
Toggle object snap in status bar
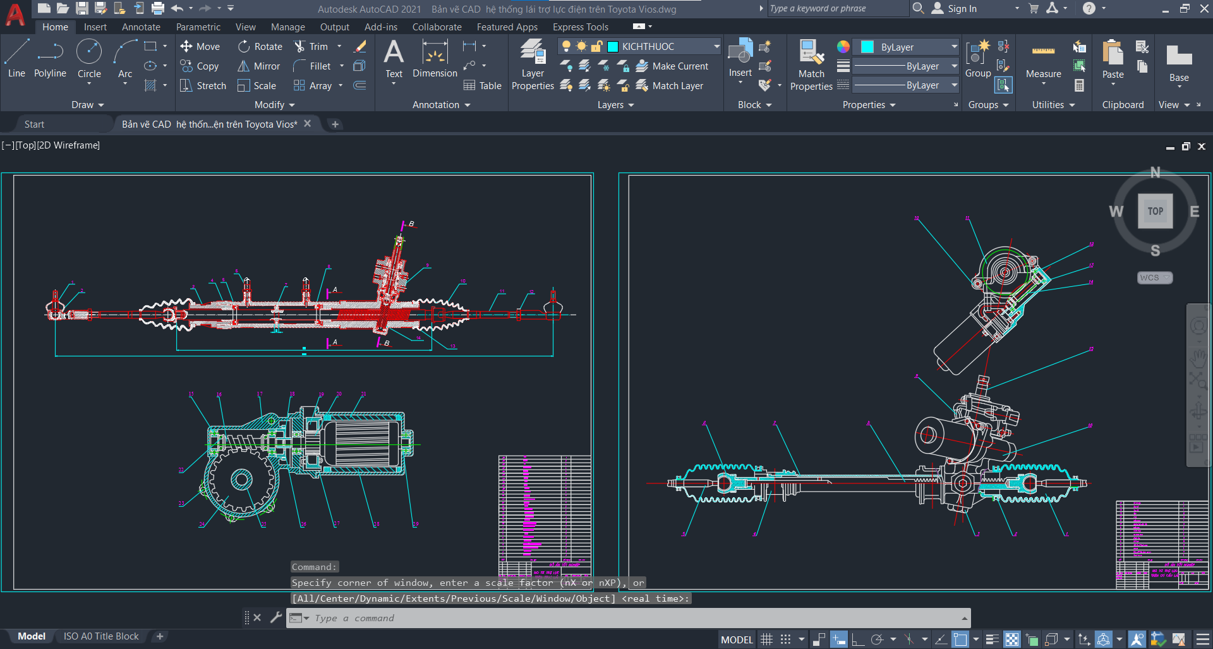point(960,640)
